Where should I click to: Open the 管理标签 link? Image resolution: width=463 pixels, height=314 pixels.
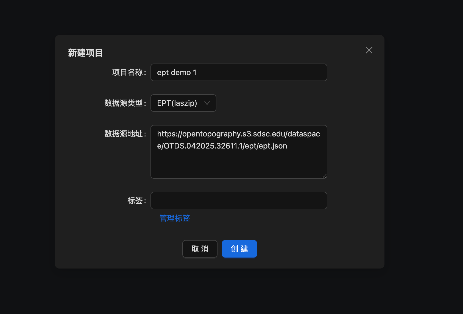tap(175, 218)
